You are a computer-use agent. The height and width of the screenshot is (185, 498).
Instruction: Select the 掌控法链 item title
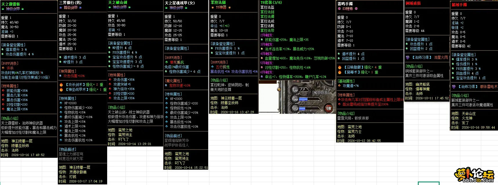click(218, 2)
